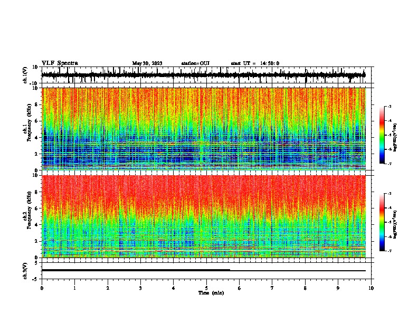Click time axis tick label "5"

(x=206, y=288)
